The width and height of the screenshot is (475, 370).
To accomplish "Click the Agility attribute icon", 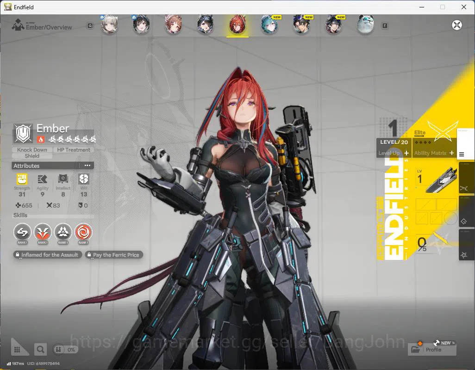I will click(x=43, y=179).
